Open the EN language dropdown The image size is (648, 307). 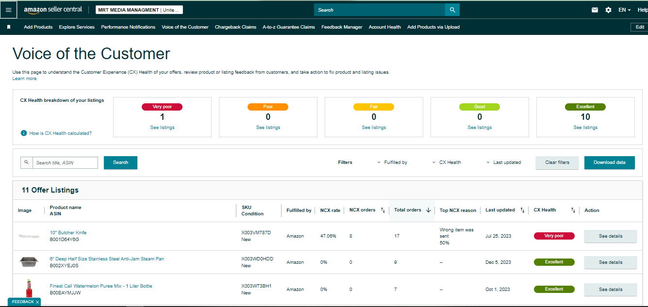point(624,10)
